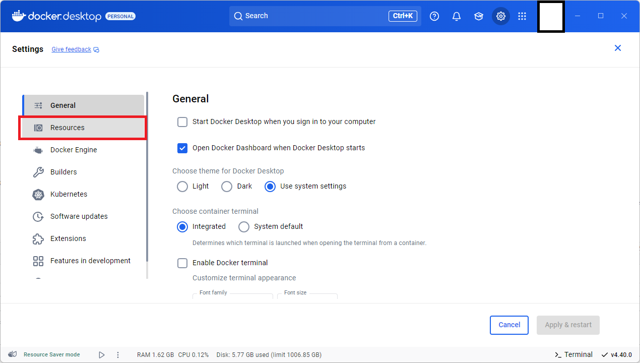The height and width of the screenshot is (363, 640).
Task: Click the engine play icon in status bar
Action: (x=101, y=355)
